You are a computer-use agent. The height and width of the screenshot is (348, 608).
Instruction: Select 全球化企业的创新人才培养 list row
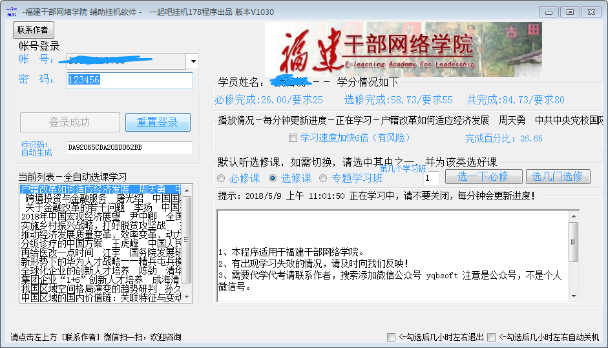point(100,271)
